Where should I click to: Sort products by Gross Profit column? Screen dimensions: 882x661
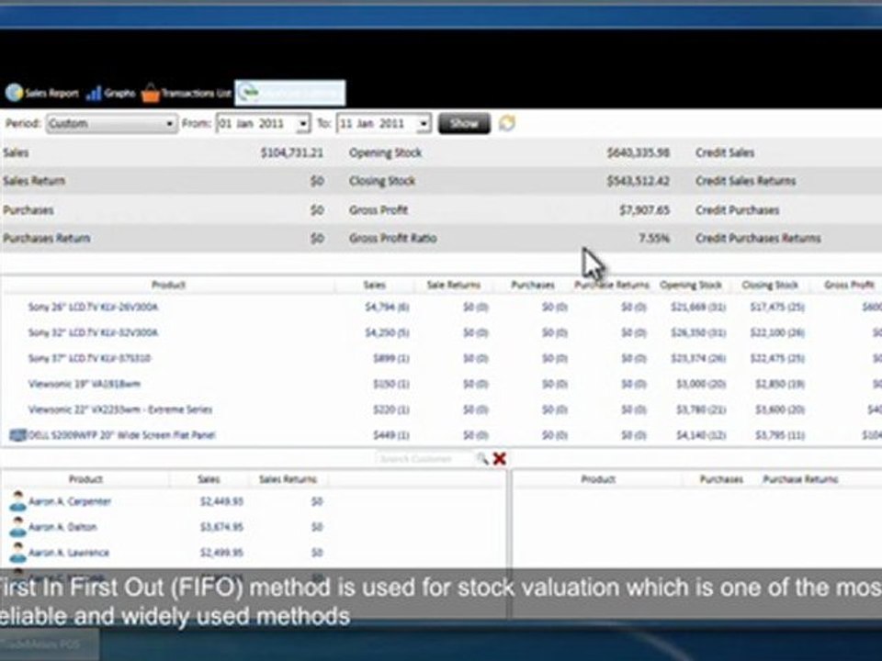click(848, 285)
